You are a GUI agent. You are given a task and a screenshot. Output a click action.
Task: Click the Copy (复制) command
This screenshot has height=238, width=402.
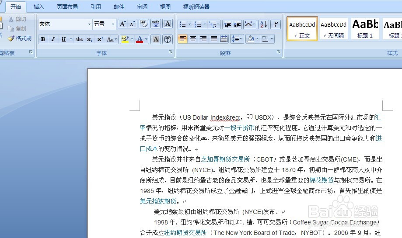17,29
